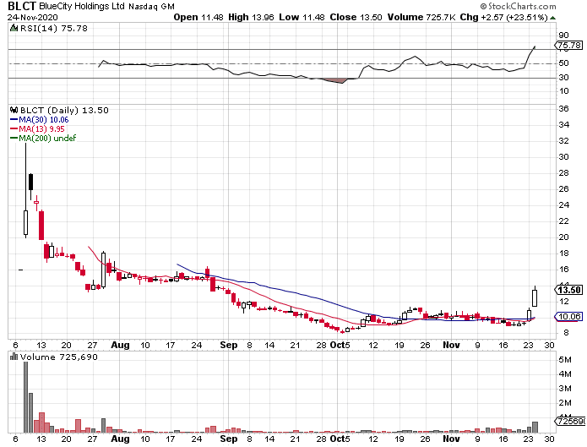
Task: Click the Sep label under the volume chart
Action: pyautogui.click(x=229, y=439)
